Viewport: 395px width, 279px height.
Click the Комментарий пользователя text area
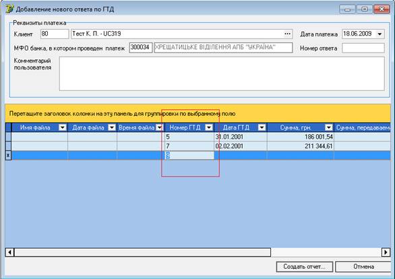click(222, 73)
